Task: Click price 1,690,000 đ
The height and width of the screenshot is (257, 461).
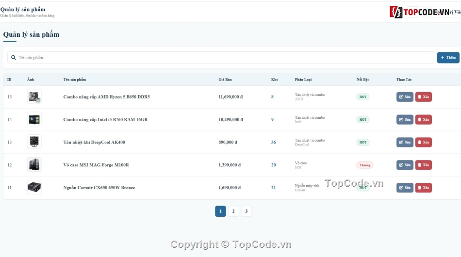Action: [x=230, y=188]
